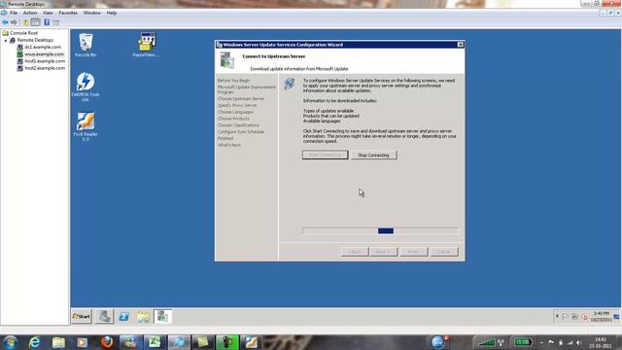The height and width of the screenshot is (350, 622).
Task: Open the Foxit Reader host taskbar icon
Action: click(251, 342)
